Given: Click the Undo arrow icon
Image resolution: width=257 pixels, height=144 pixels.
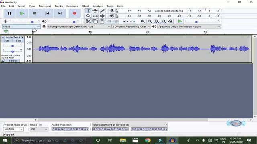Looking at the screenshot, I should [126, 21].
